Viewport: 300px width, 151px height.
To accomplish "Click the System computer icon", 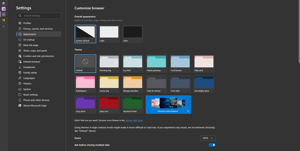I will (x=20, y=89).
